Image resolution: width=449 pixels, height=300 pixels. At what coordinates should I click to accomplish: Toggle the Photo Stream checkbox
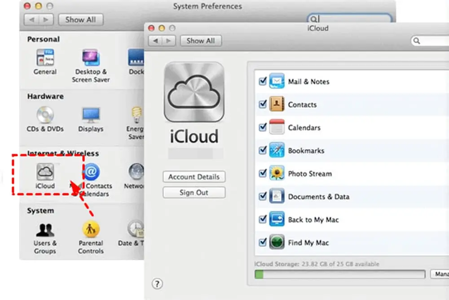point(263,173)
